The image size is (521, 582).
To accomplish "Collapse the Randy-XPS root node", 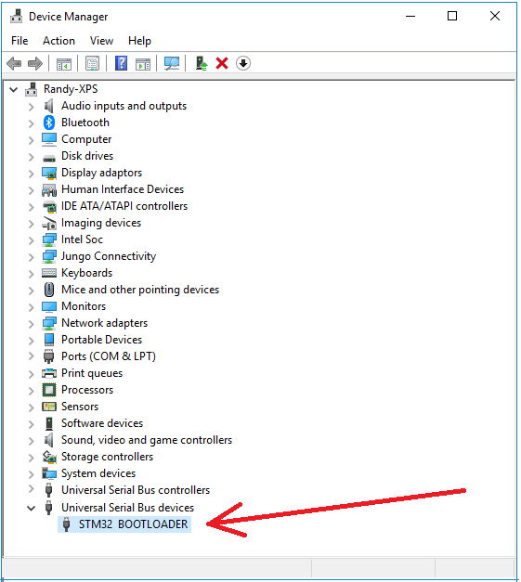I will coord(14,89).
